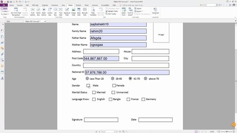Activate the Hand tool
Image resolution: width=237 pixels, height=133 pixels.
click(x=4, y=8)
